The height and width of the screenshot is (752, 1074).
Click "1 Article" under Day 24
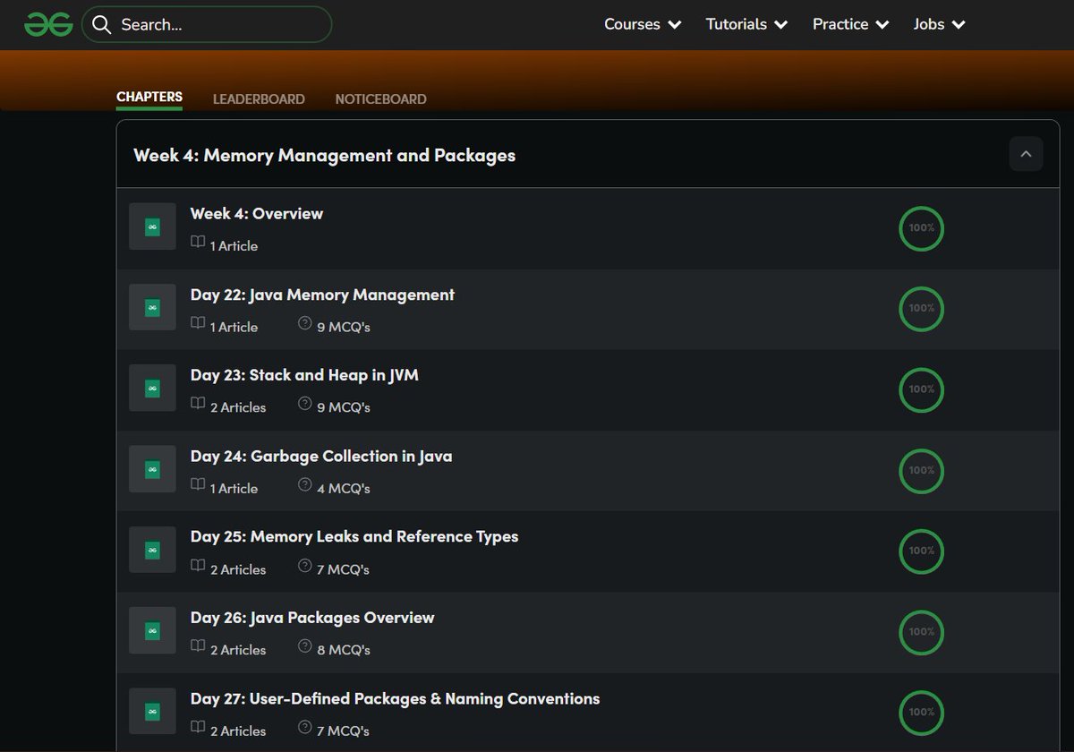click(x=234, y=488)
